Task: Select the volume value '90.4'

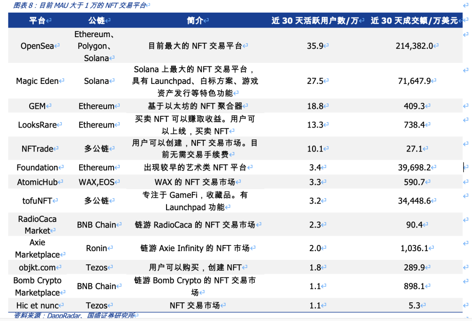Action: point(414,225)
